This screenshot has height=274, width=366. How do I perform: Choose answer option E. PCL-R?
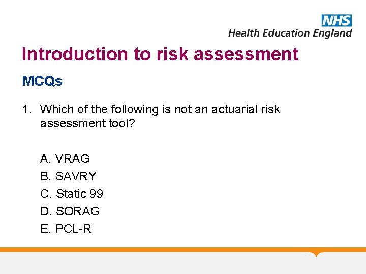click(66, 229)
